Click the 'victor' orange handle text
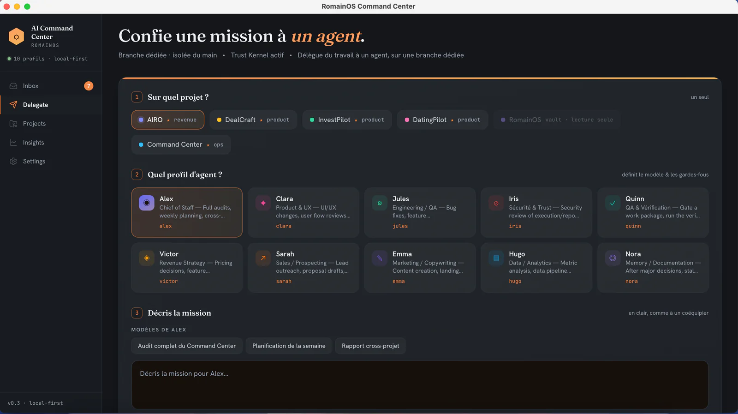This screenshot has width=738, height=414. [168, 281]
